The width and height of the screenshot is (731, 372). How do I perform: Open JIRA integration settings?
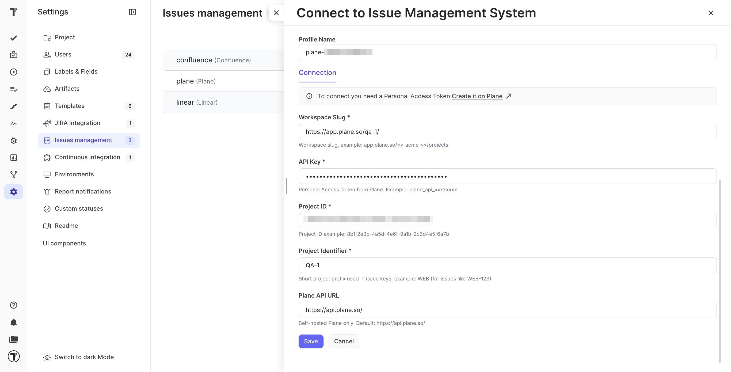pos(89,123)
